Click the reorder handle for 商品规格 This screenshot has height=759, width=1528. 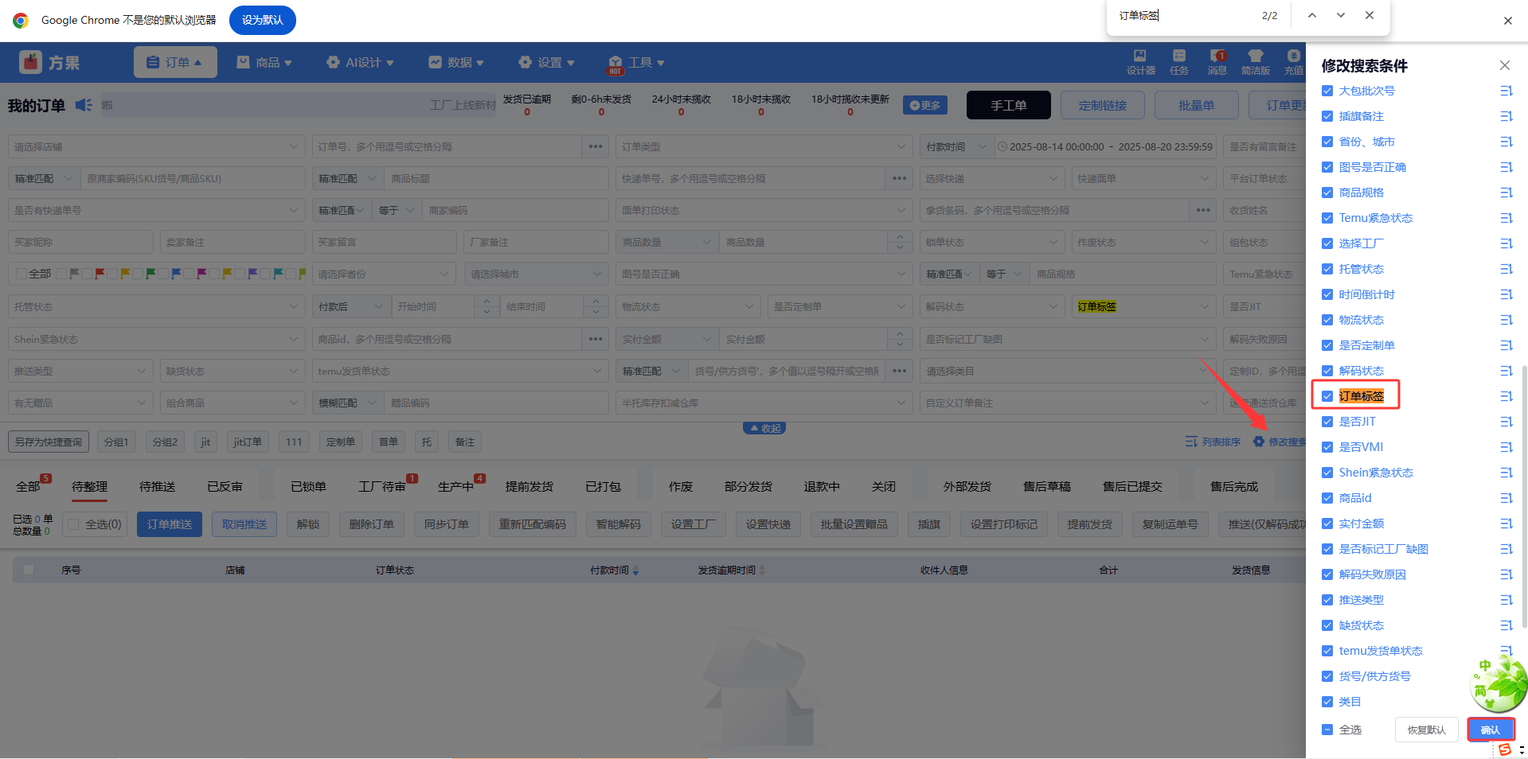pos(1506,193)
